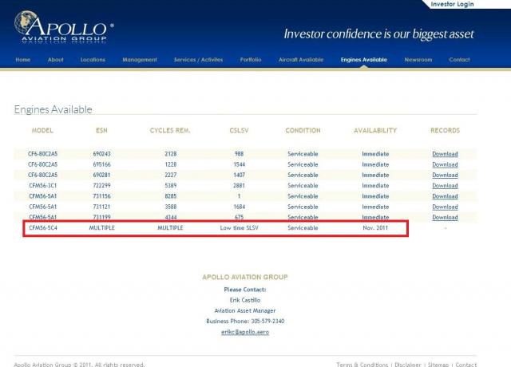Screen dimensions: 511x367
Task: Open the About menu item
Action: click(x=55, y=60)
